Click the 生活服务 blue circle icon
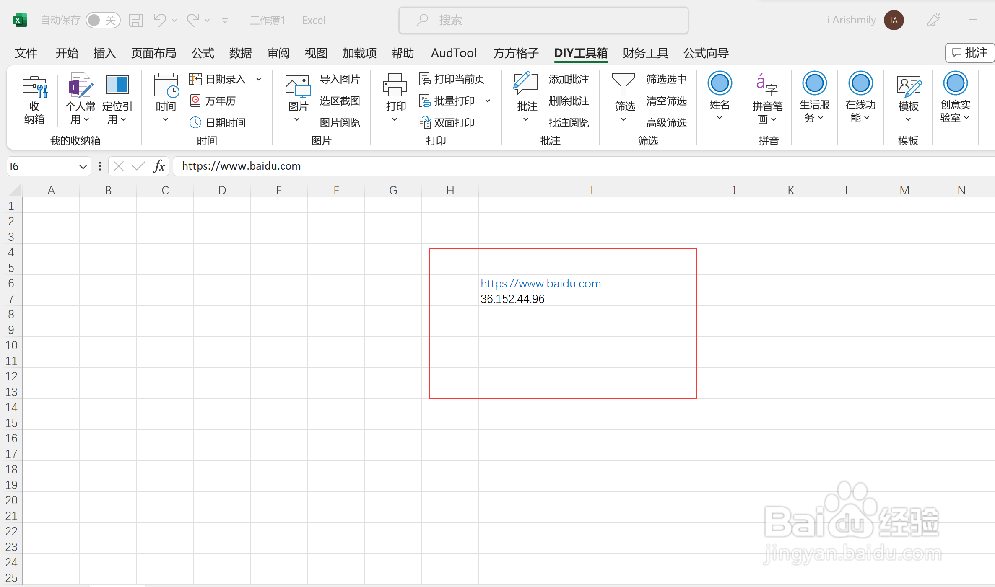 point(814,83)
